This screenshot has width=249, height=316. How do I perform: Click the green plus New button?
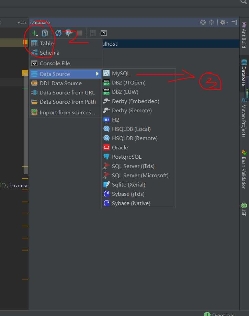click(35, 33)
